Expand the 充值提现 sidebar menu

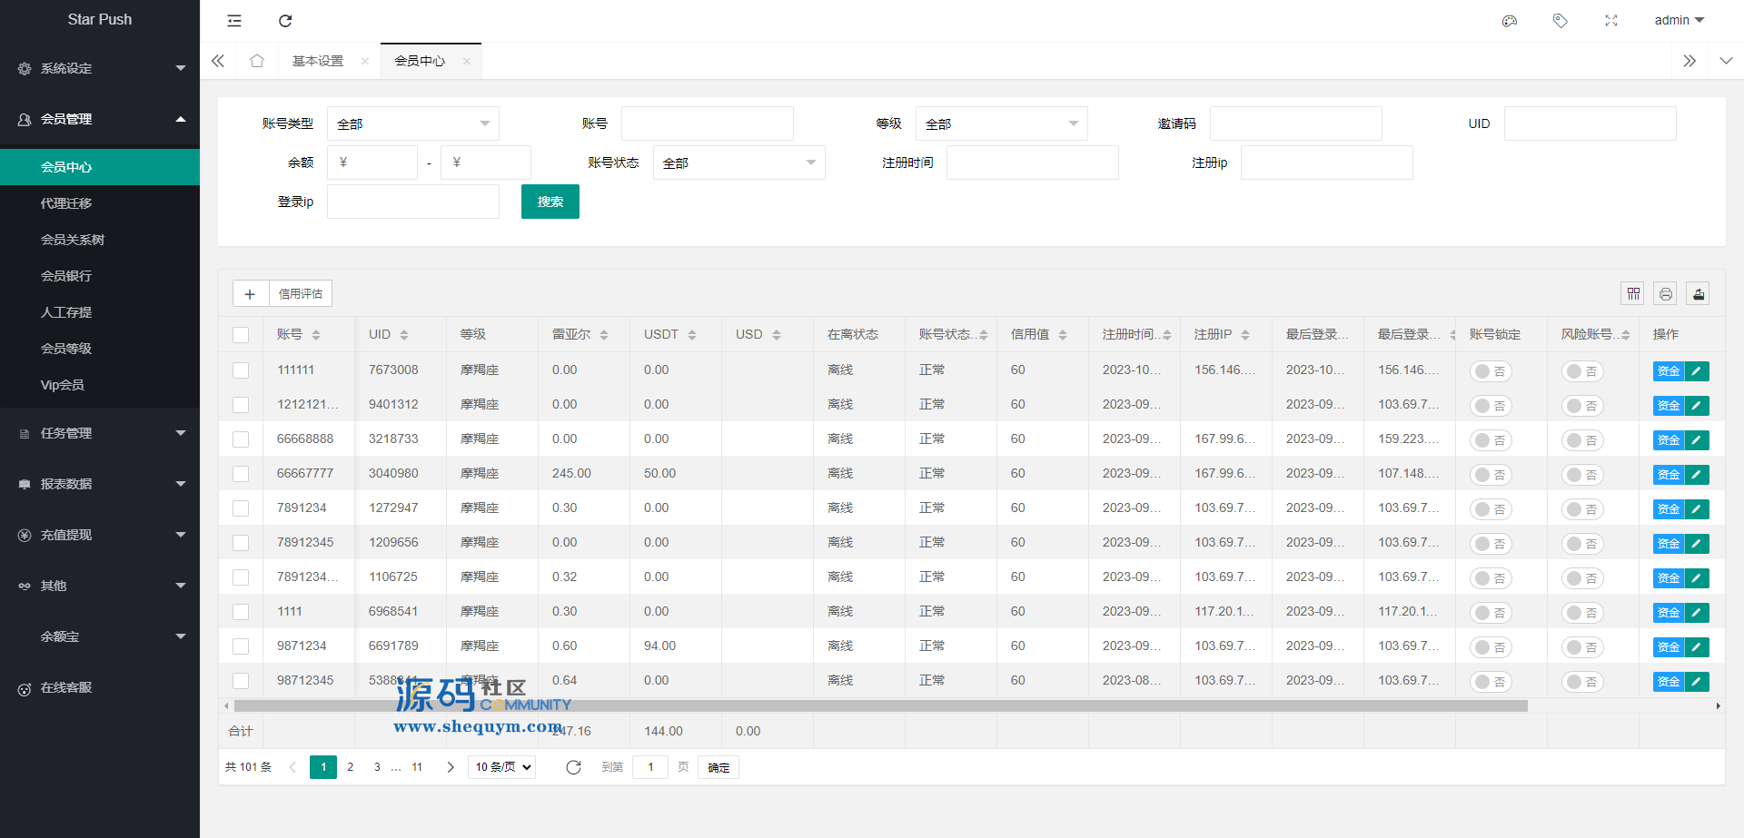(x=100, y=535)
